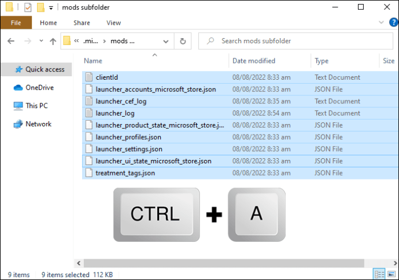This screenshot has height=280, width=399.
Task: Open the Help question mark icon
Action: coord(393,23)
